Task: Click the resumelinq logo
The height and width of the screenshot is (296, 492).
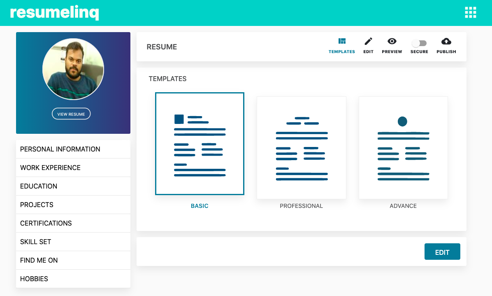Action: pos(55,12)
